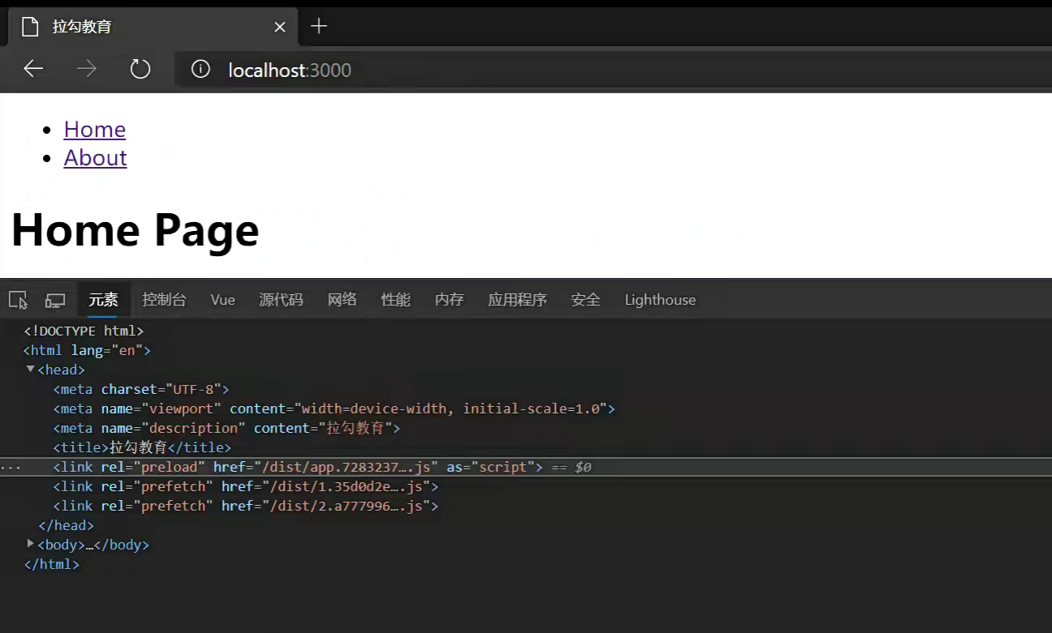Toggle device emulation mode icon
This screenshot has width=1052, height=633.
[55, 300]
